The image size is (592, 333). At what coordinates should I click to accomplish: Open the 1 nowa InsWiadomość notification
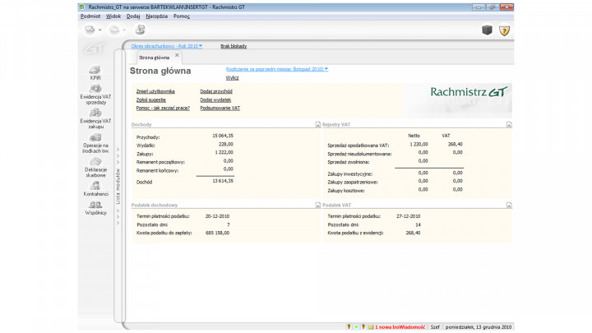(400, 327)
